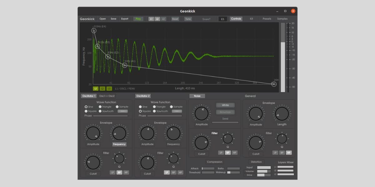Click the E5 key field
Image resolution: width=375 pixels, height=187 pixels.
223,19
